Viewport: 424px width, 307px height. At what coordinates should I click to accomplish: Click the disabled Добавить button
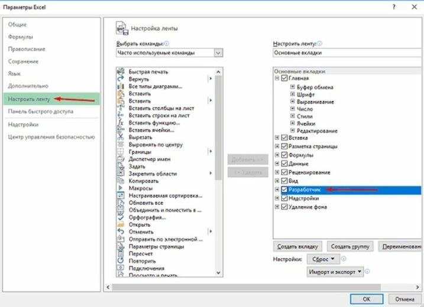pos(248,159)
